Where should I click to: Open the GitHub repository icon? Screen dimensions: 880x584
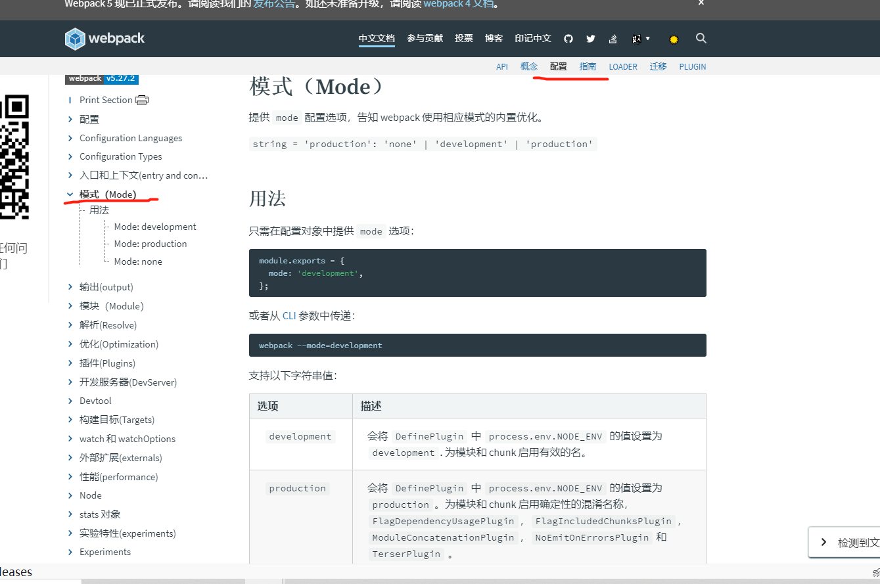coord(568,39)
